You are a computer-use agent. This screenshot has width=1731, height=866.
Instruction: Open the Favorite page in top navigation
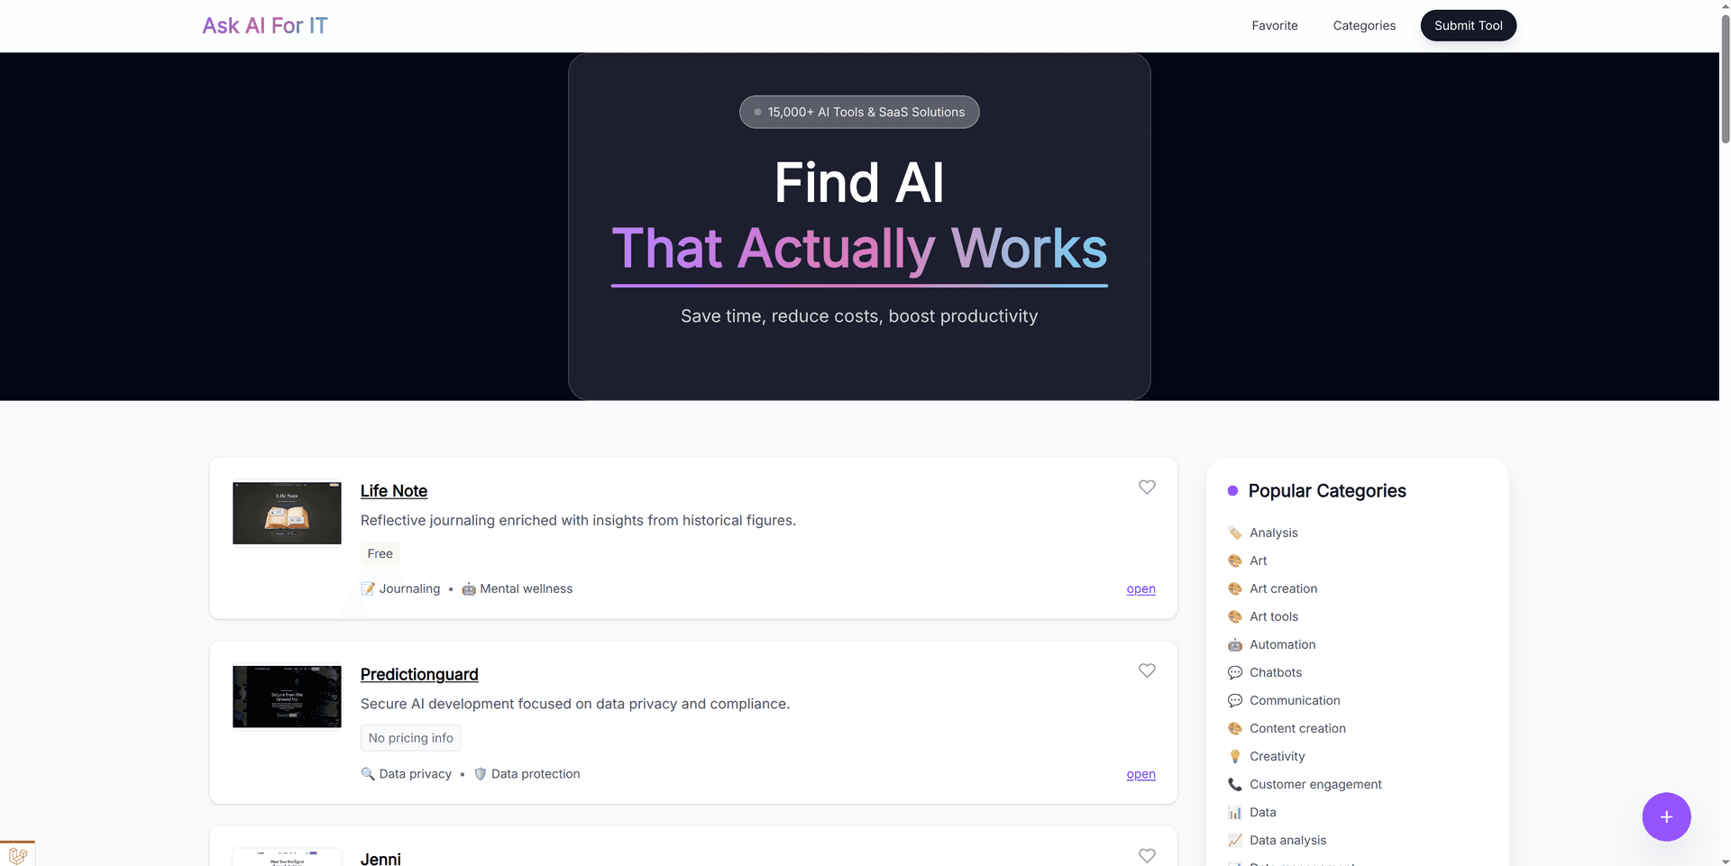[x=1274, y=25]
